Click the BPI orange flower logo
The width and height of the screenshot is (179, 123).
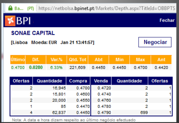coord(10,21)
